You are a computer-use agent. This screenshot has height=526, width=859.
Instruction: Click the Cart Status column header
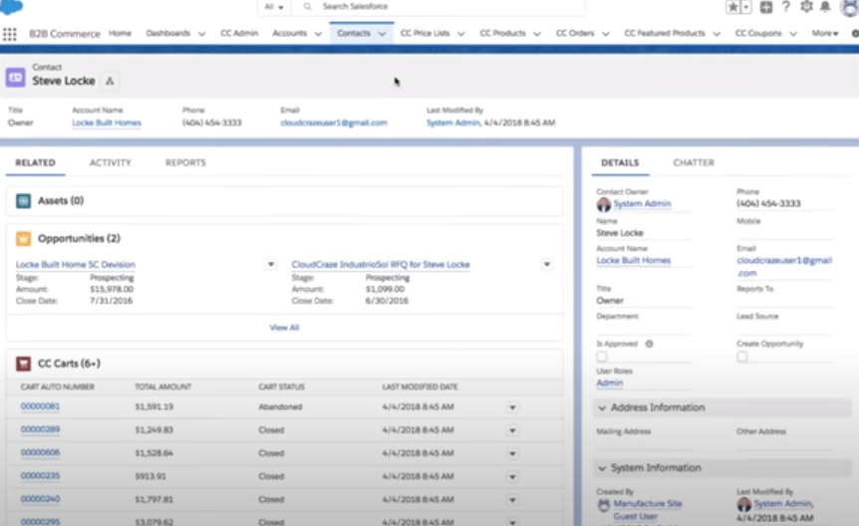coord(282,387)
